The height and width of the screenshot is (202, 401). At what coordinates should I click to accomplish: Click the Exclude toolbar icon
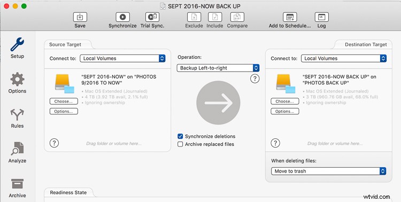pos(194,17)
